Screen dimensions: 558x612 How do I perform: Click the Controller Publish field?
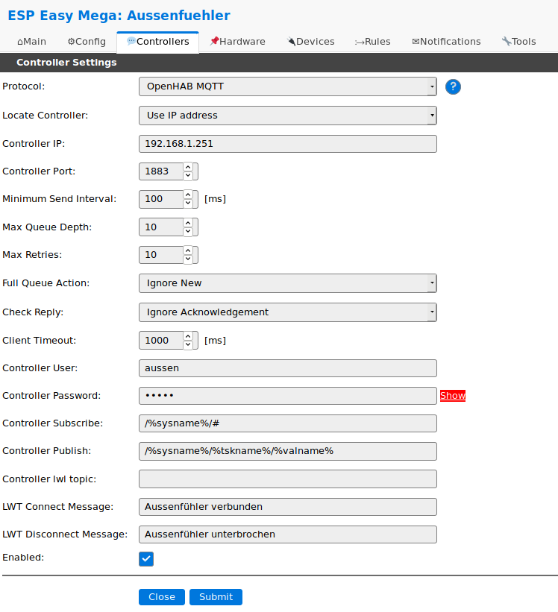[288, 451]
